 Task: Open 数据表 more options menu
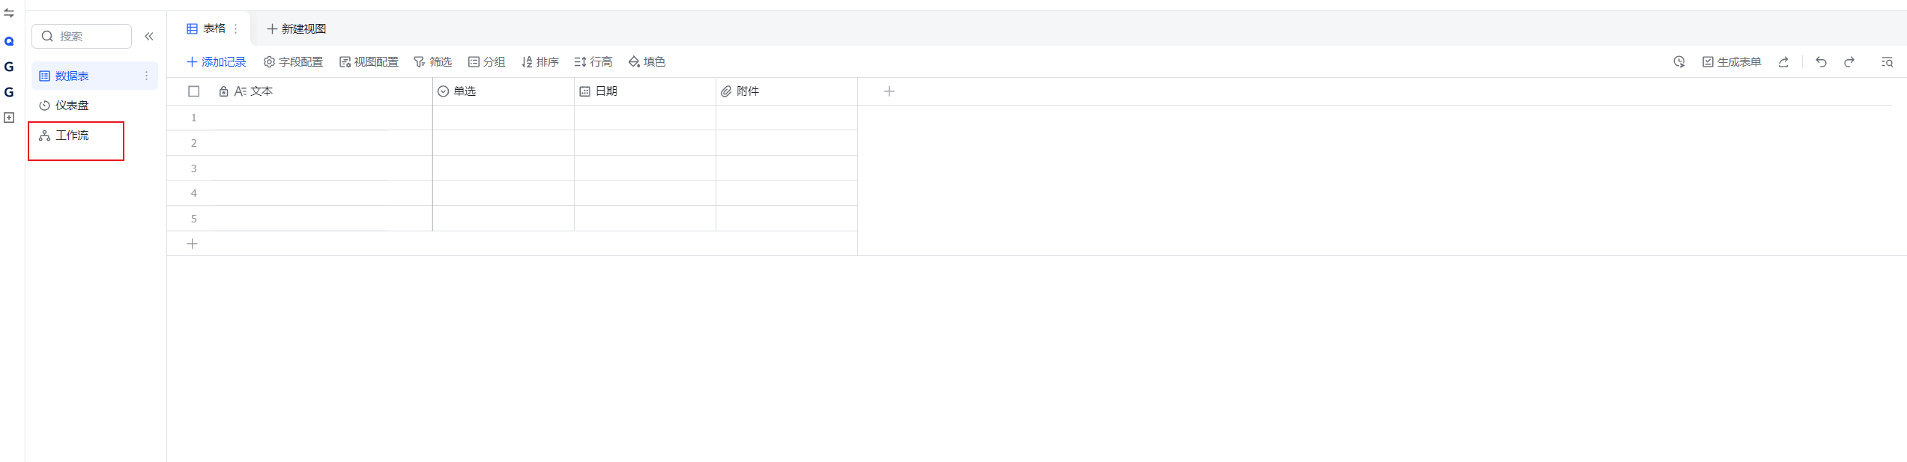pyautogui.click(x=146, y=76)
